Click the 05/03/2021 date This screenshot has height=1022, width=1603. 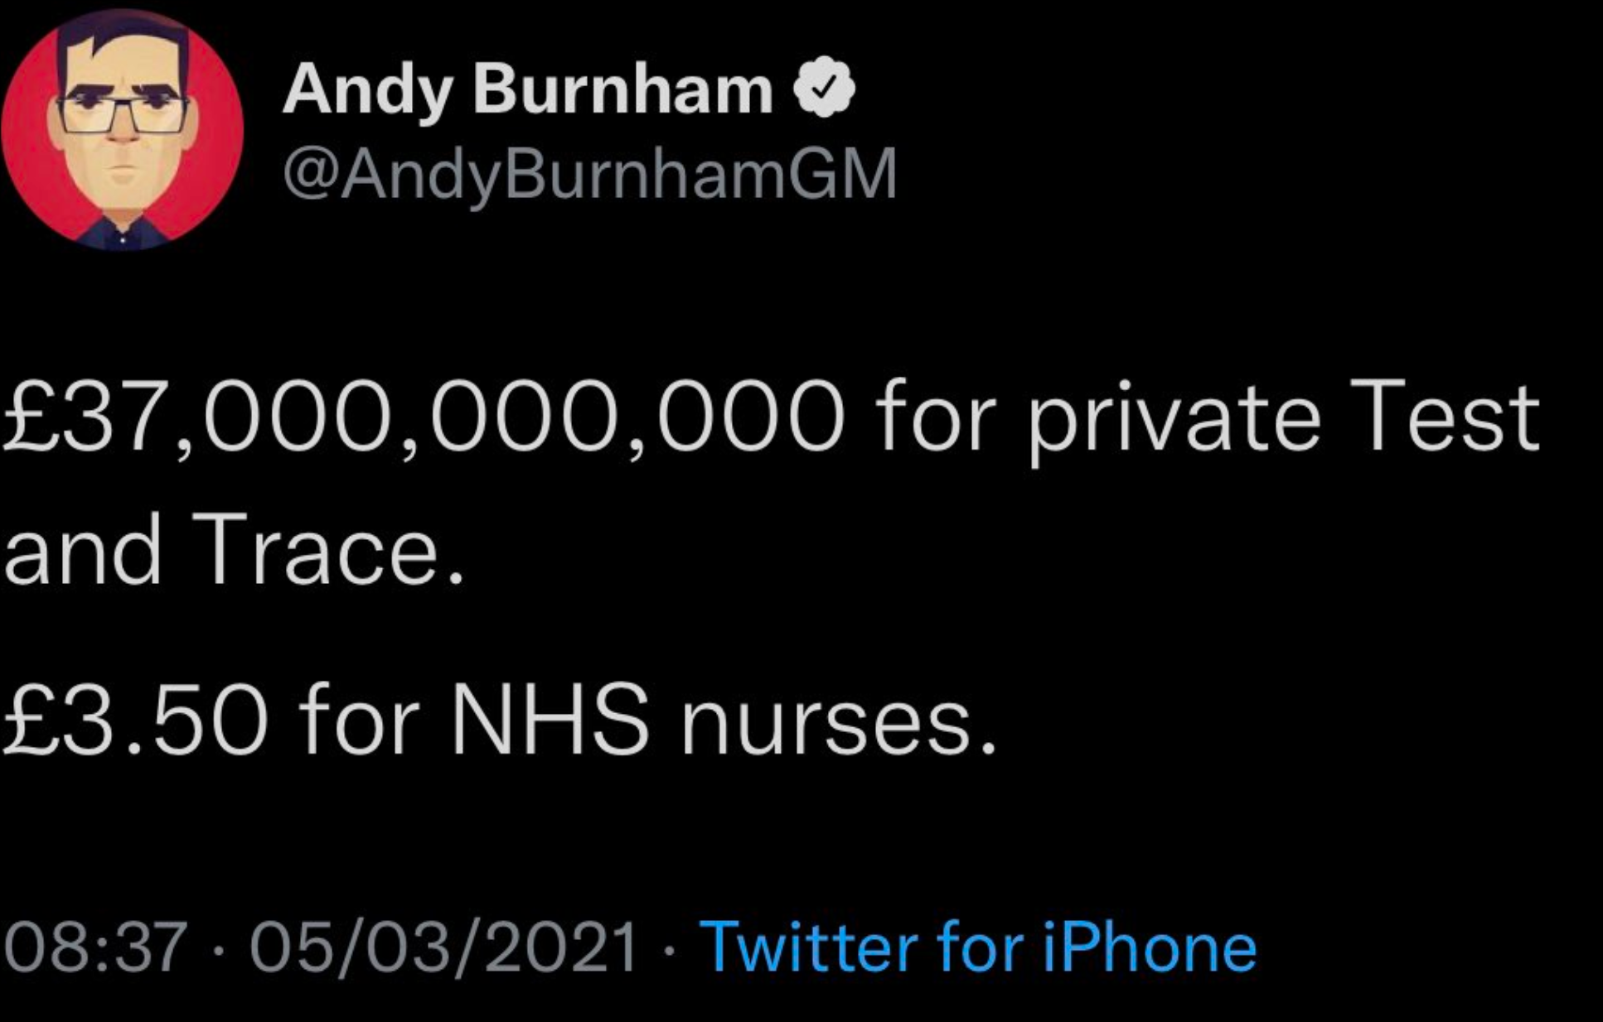coord(443,947)
